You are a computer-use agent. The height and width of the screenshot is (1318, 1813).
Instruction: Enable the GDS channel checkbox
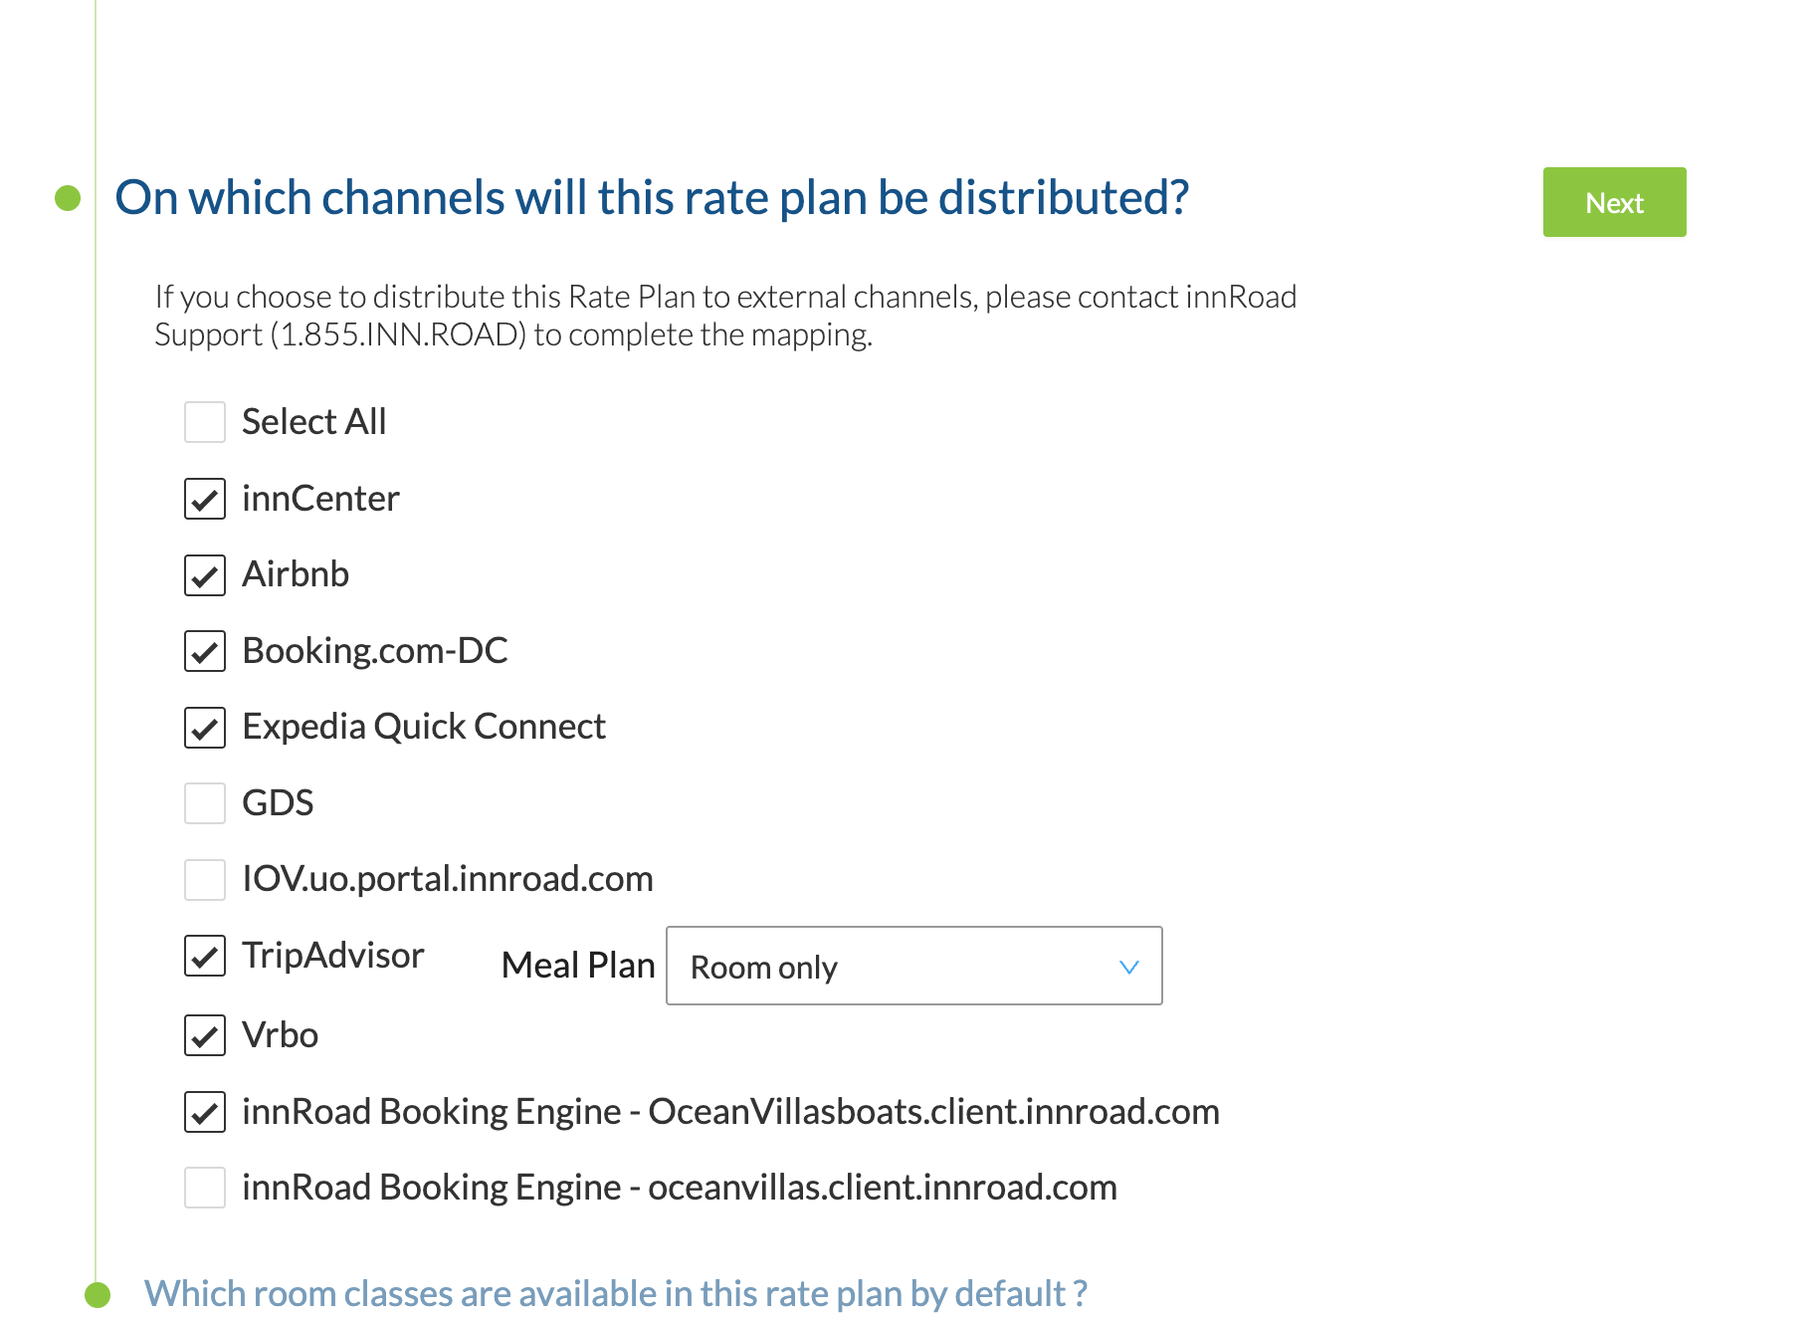pos(205,803)
